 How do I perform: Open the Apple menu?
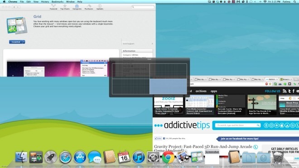click(x=4, y=2)
